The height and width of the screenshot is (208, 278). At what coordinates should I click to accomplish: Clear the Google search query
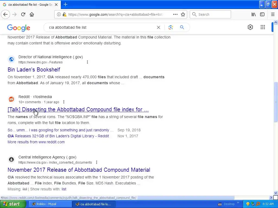pos(159,27)
